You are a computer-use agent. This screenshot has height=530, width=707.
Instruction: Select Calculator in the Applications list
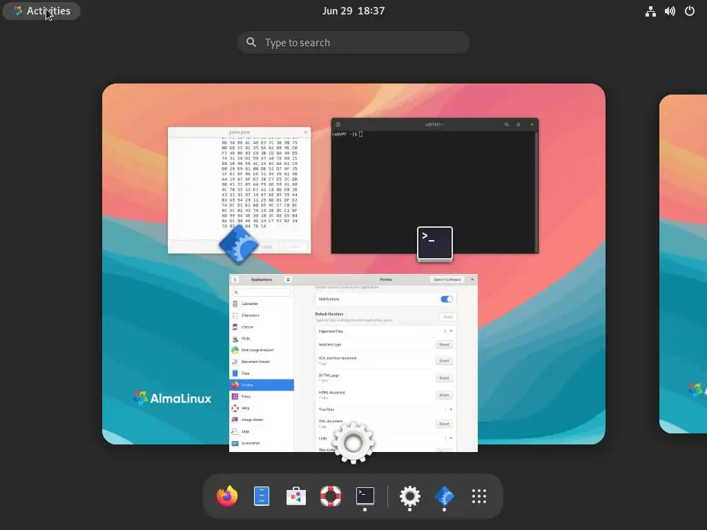(x=262, y=304)
